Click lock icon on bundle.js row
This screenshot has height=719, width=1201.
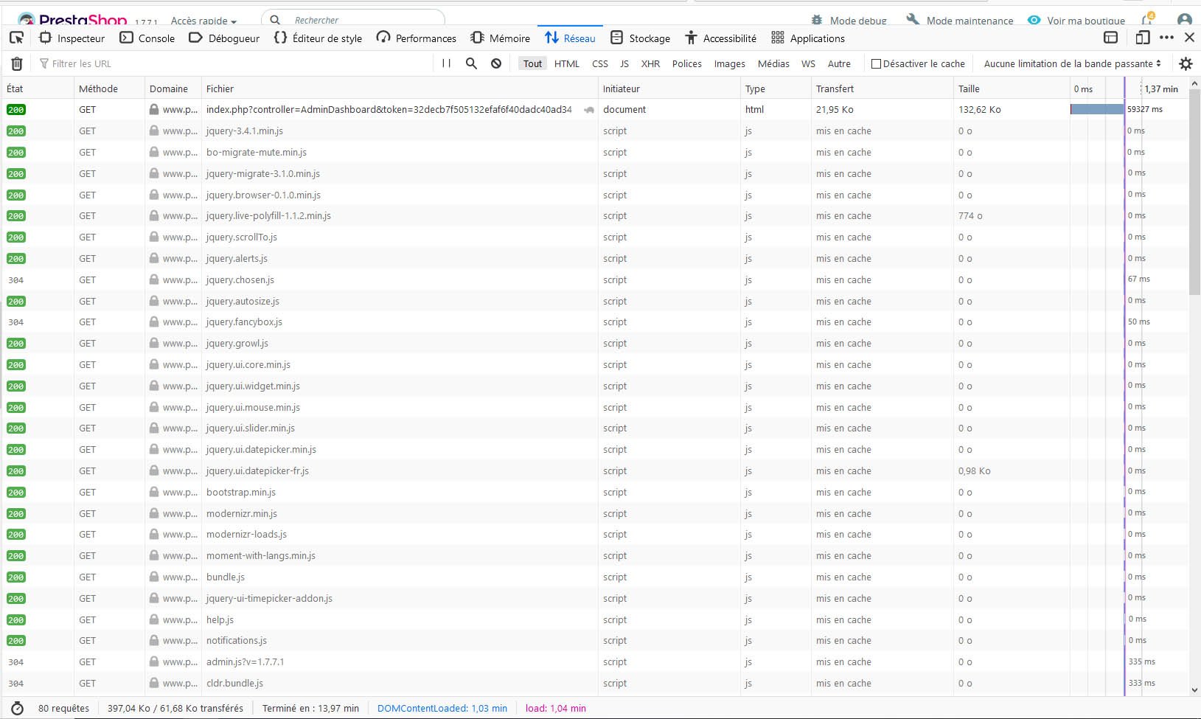154,577
